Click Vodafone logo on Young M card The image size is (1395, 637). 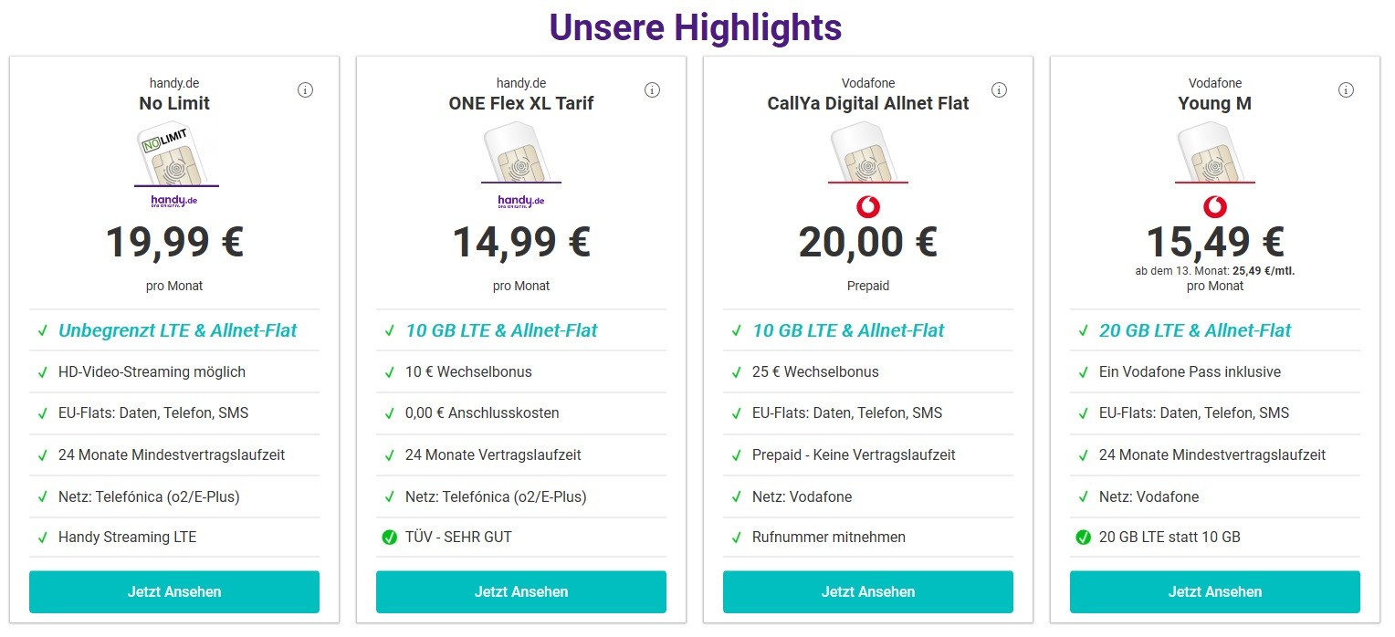click(x=1215, y=206)
